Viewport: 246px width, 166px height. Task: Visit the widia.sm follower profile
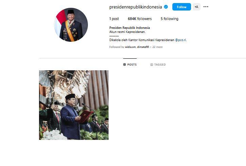(x=130, y=47)
